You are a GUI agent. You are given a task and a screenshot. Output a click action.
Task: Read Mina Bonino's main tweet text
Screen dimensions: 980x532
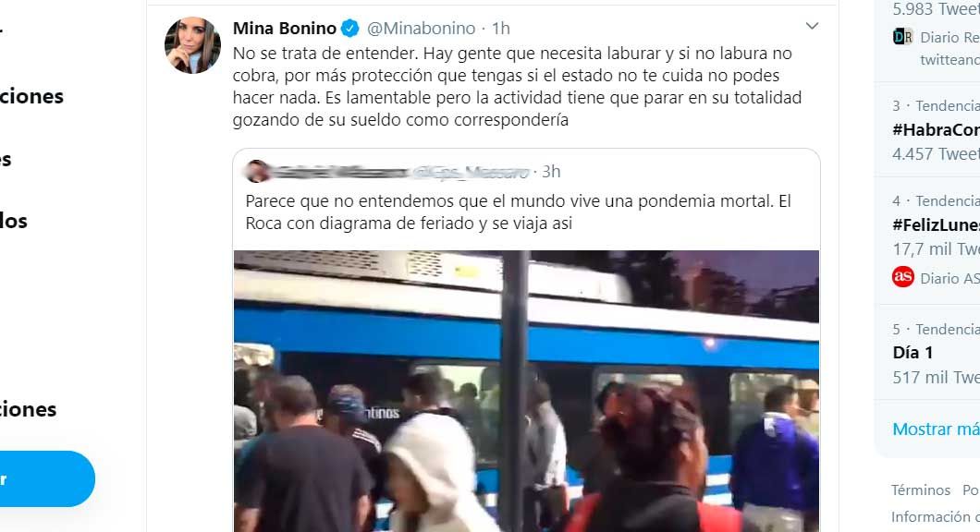point(517,86)
